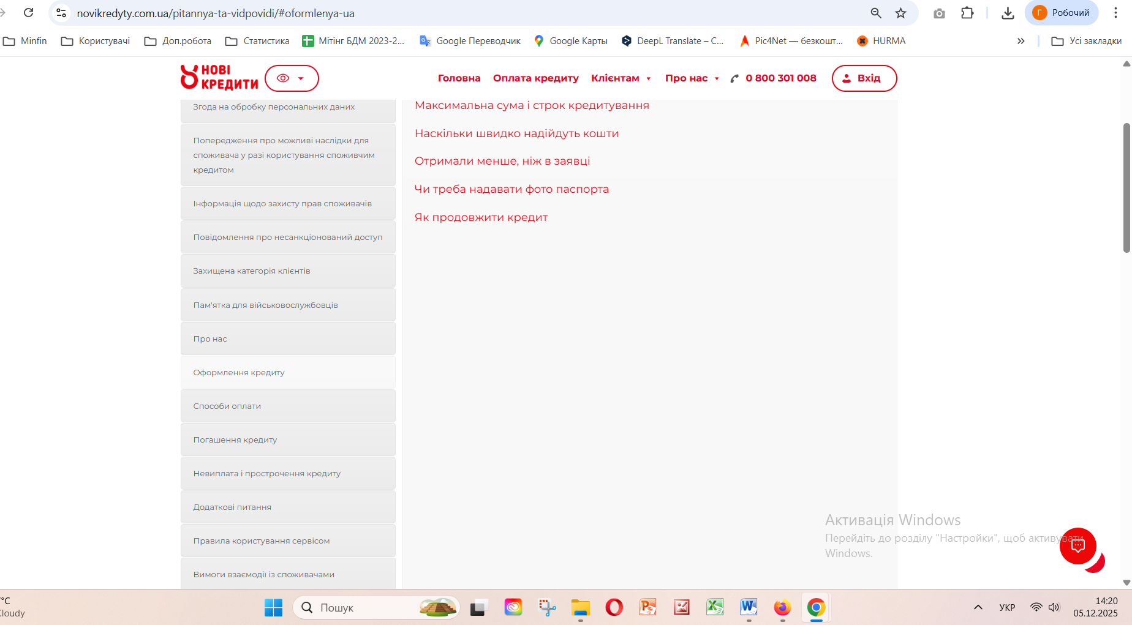The width and height of the screenshot is (1132, 625).
Task: Open Усі закладки folder
Action: [1087, 41]
